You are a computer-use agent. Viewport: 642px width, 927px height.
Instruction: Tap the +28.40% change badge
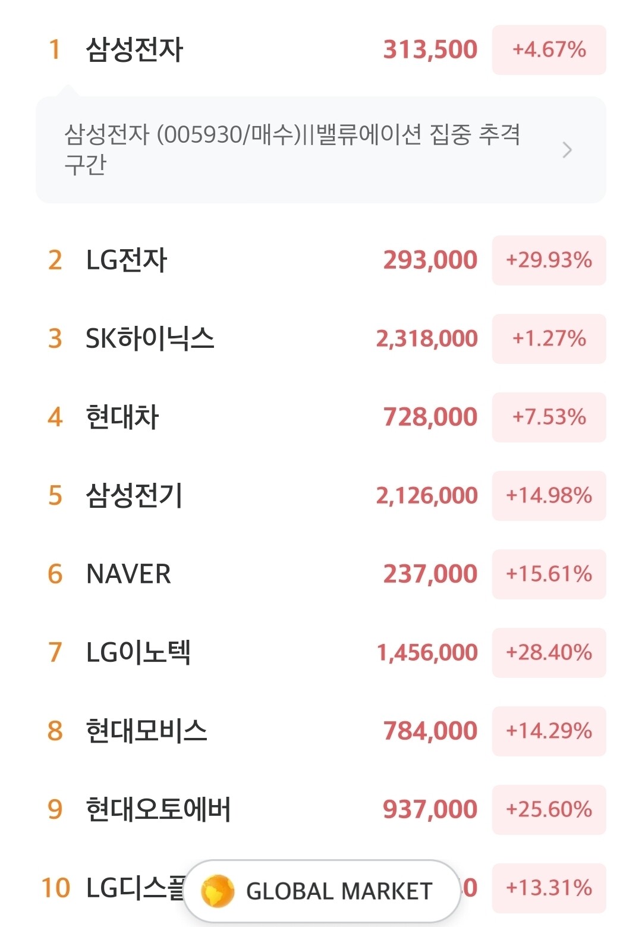549,653
